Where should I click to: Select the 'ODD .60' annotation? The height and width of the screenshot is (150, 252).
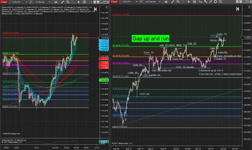point(144,94)
